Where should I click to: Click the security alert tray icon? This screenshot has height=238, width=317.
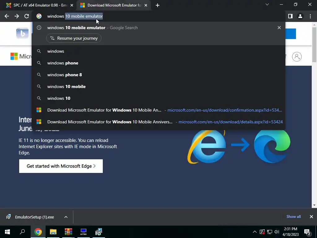(x=262, y=232)
